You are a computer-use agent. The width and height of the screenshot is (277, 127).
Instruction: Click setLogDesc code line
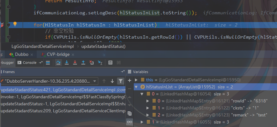pos(115,13)
